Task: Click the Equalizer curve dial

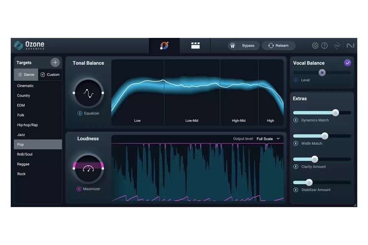Action: pyautogui.click(x=88, y=93)
